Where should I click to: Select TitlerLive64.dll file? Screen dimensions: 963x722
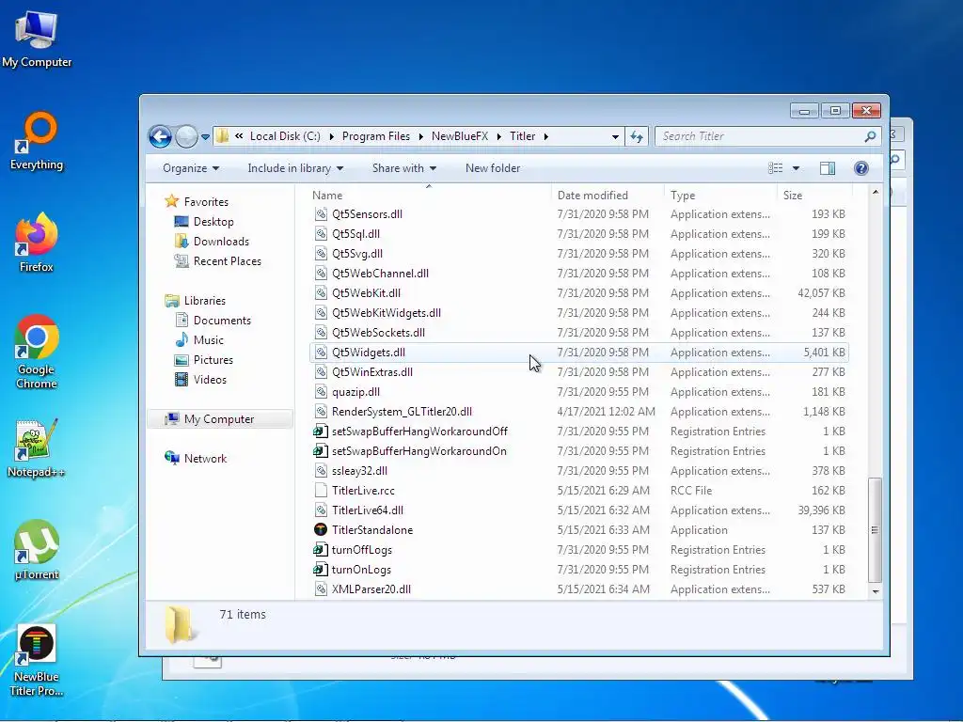pos(579,510)
